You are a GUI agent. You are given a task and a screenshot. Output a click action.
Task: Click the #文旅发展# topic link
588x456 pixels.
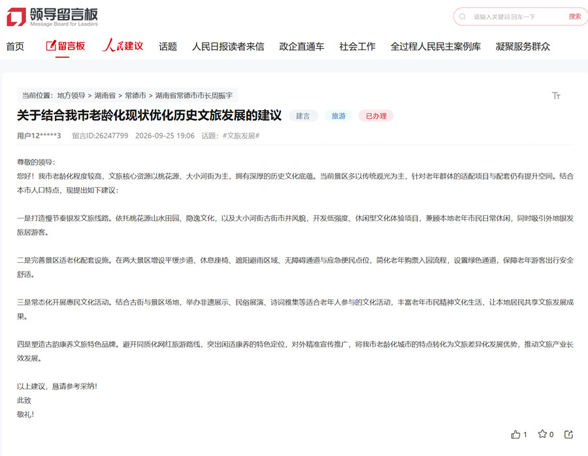[241, 136]
